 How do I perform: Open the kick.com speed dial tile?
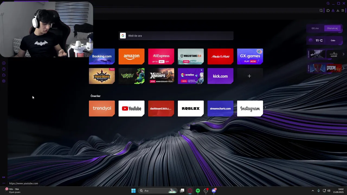coord(220,76)
